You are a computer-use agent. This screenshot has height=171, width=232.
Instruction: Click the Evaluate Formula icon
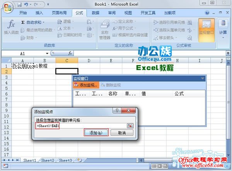tap(189, 38)
